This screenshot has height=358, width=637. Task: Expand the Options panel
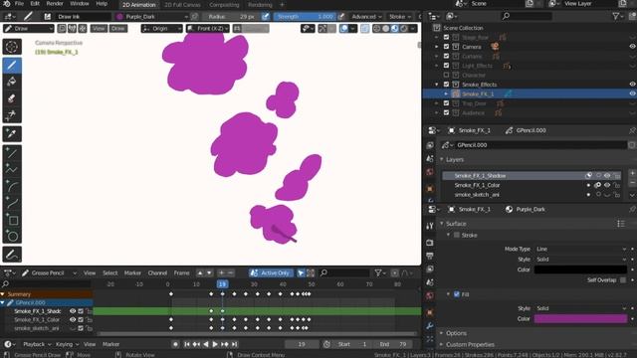pyautogui.click(x=456, y=333)
